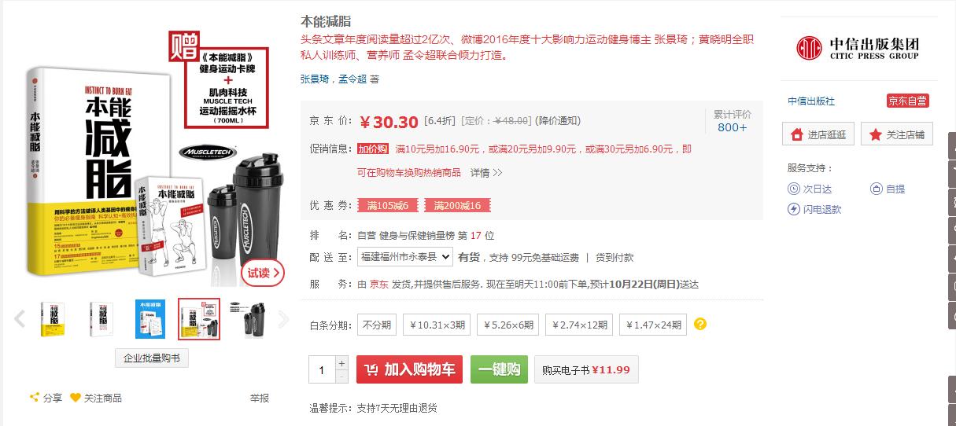The width and height of the screenshot is (956, 426).
Task: Add the book to the cart (加入购物车)
Action: click(x=409, y=369)
